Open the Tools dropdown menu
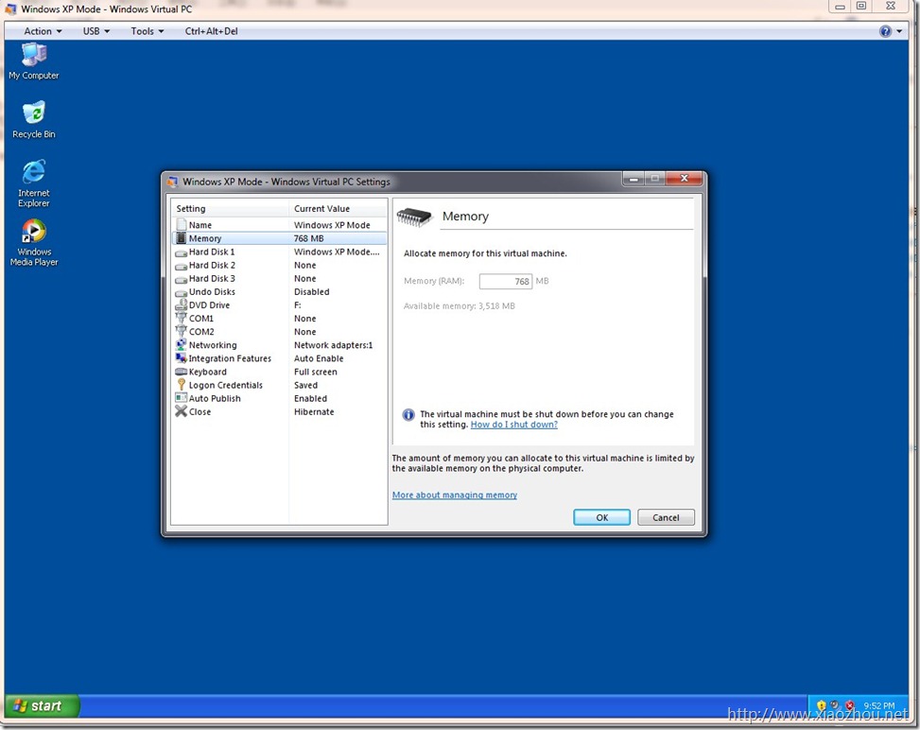920x730 pixels. [148, 31]
